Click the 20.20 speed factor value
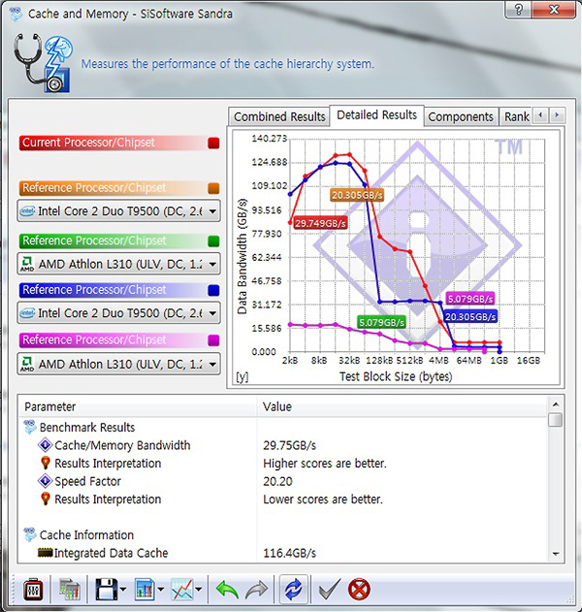This screenshot has height=612, width=582. click(277, 481)
